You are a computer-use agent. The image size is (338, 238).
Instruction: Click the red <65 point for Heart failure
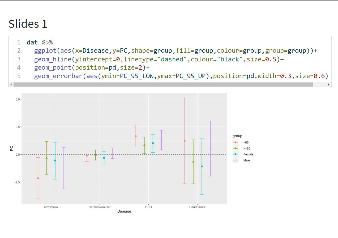pos(185,141)
